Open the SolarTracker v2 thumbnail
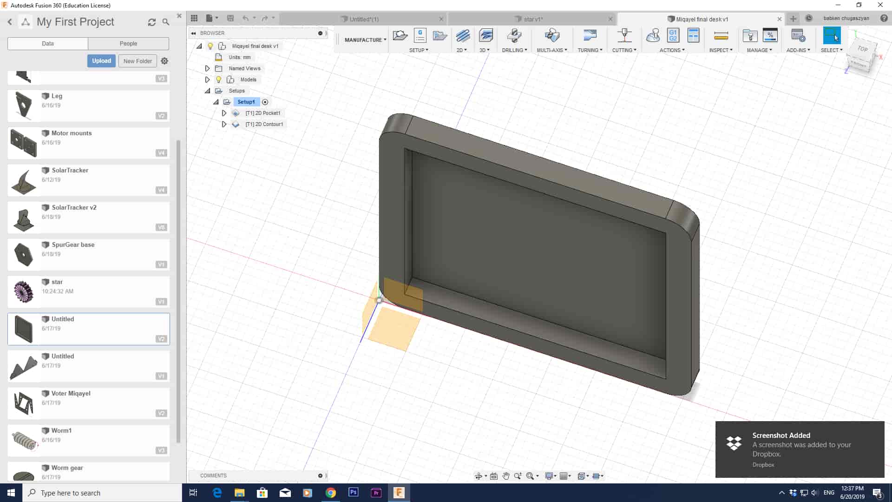 (x=23, y=218)
